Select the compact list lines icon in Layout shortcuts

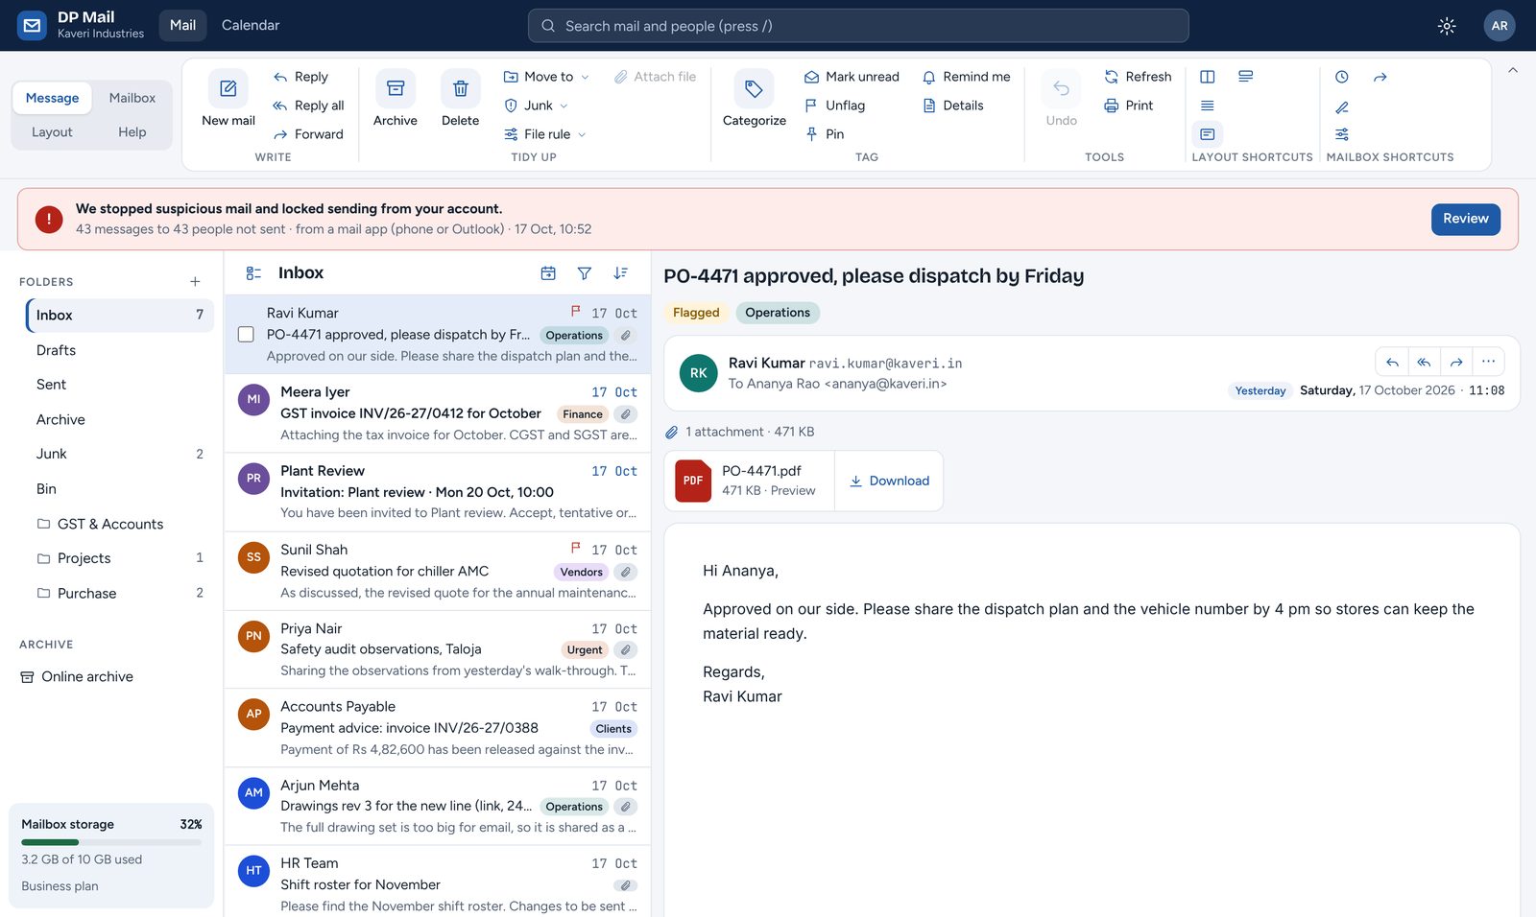(x=1208, y=106)
